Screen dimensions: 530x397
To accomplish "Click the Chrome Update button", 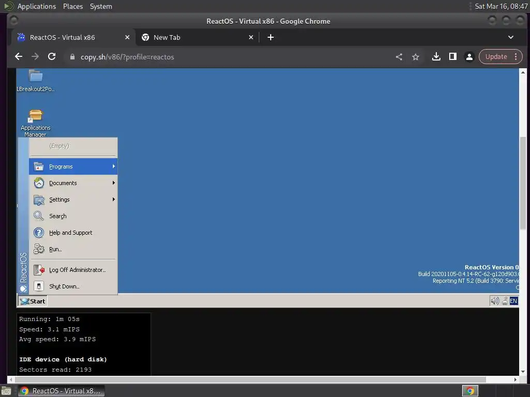I will tap(496, 57).
